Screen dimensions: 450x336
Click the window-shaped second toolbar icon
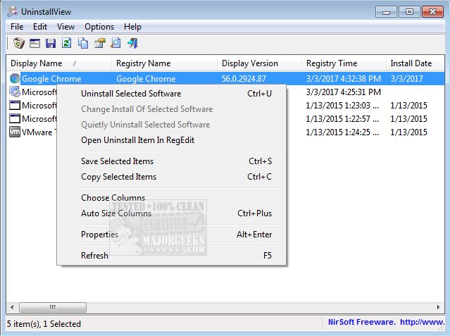click(35, 44)
